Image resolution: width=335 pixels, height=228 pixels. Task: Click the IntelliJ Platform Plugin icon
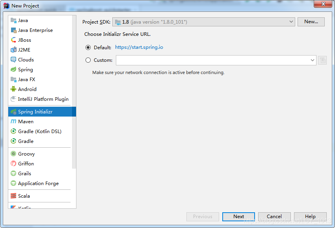click(13, 99)
